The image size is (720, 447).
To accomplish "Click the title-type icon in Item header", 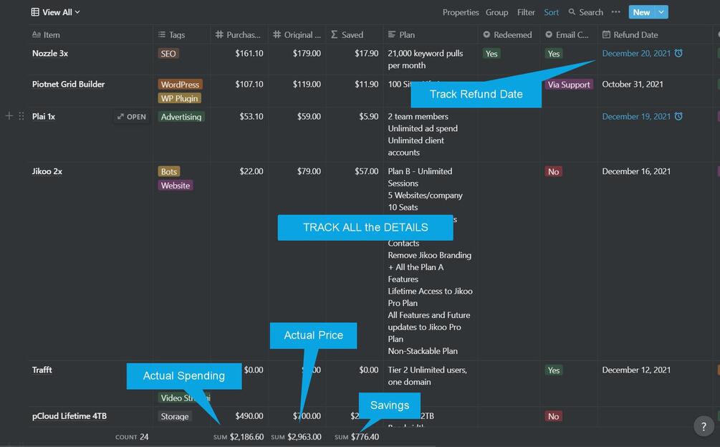I will point(37,35).
